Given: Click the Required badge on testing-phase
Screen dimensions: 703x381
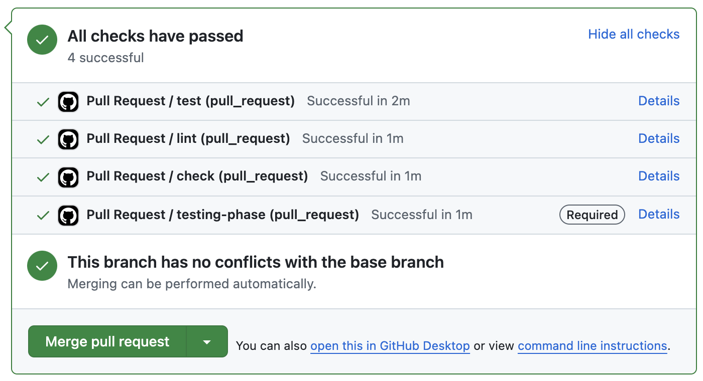Looking at the screenshot, I should pos(592,215).
